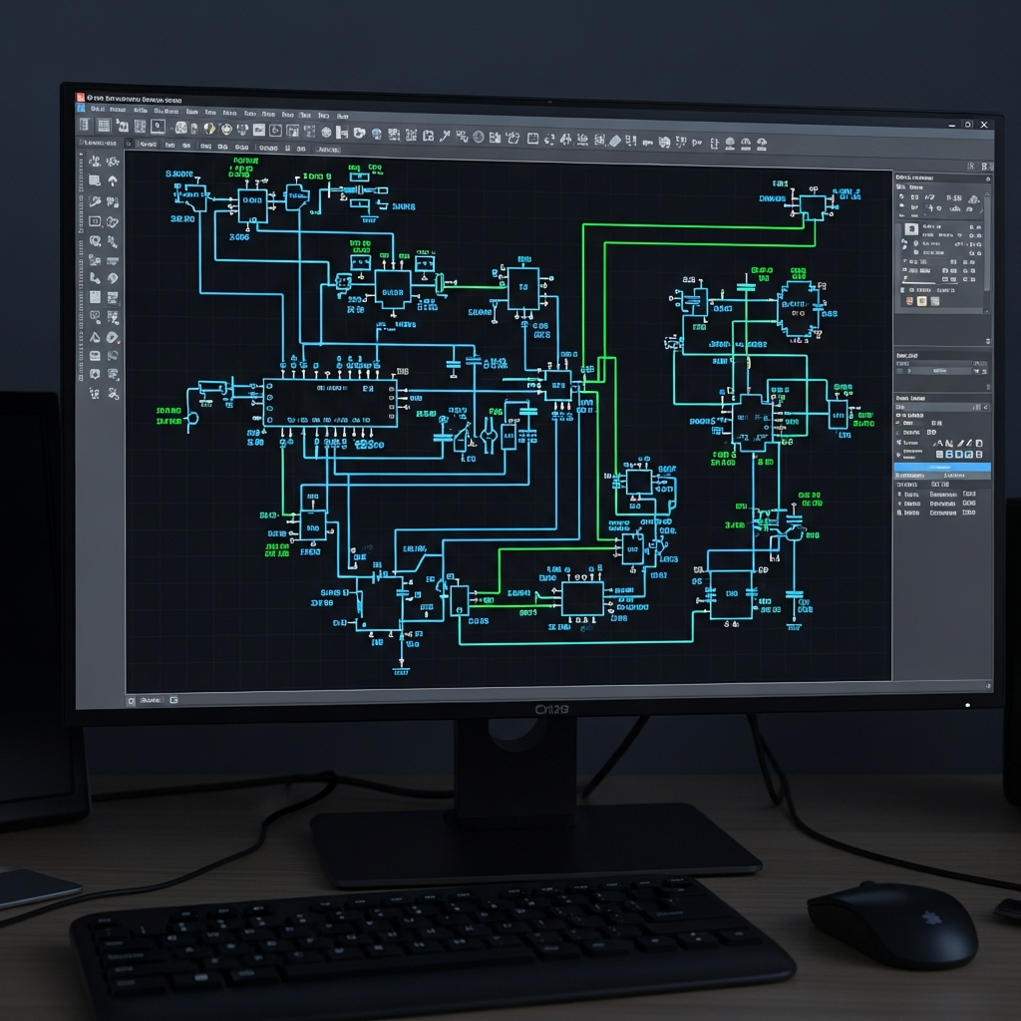Click the white-framed square icon in the top toolbar
This screenshot has width=1021, height=1021.
tap(159, 127)
